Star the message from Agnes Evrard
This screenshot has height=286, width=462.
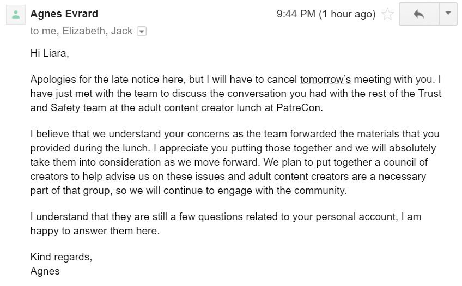387,14
